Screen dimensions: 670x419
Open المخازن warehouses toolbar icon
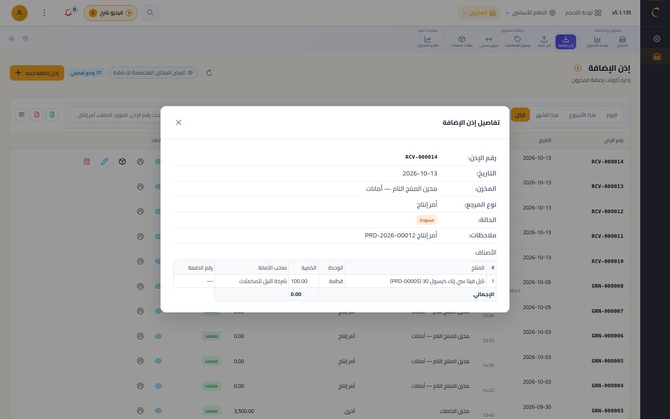(622, 42)
